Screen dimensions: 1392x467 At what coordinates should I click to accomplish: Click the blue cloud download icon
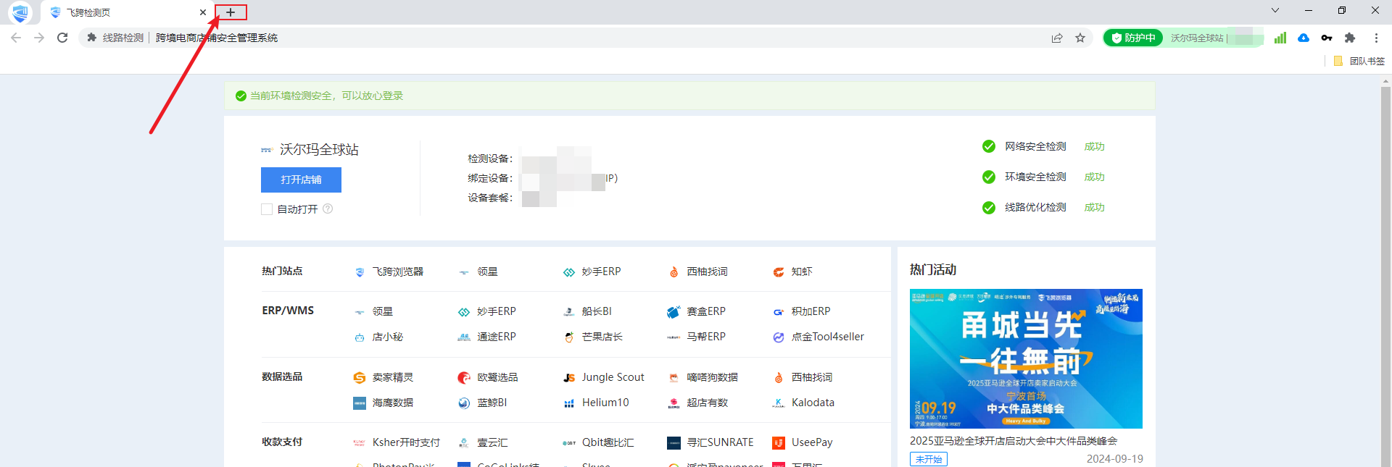point(1304,38)
